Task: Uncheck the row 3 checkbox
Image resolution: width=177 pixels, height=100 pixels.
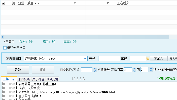Action: pos(3,3)
